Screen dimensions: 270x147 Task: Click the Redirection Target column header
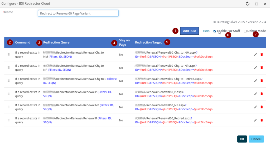(x=148, y=42)
